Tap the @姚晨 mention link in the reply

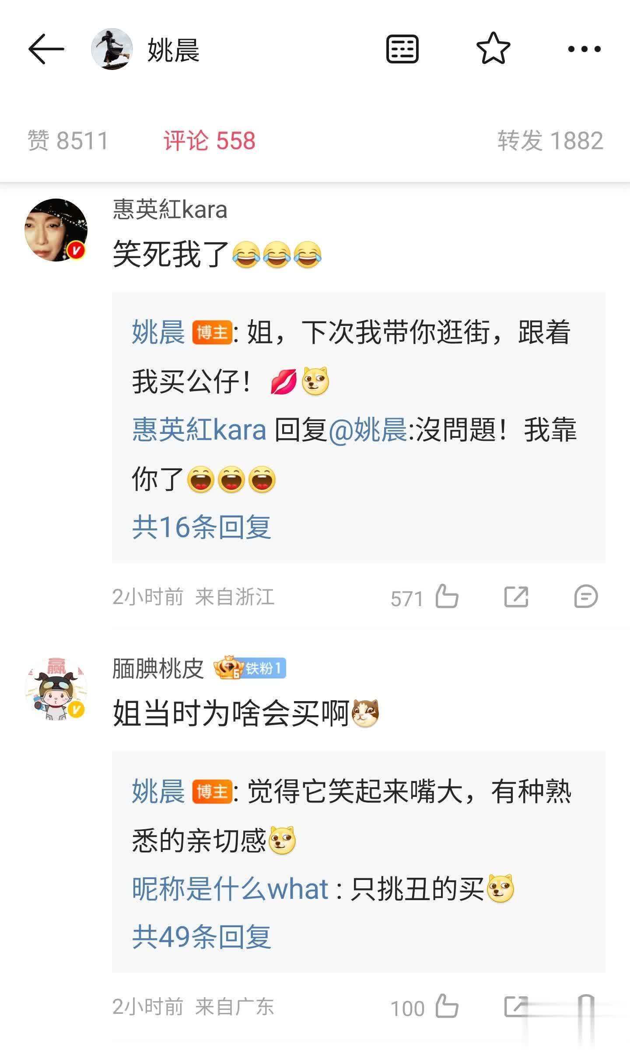pyautogui.click(x=367, y=430)
